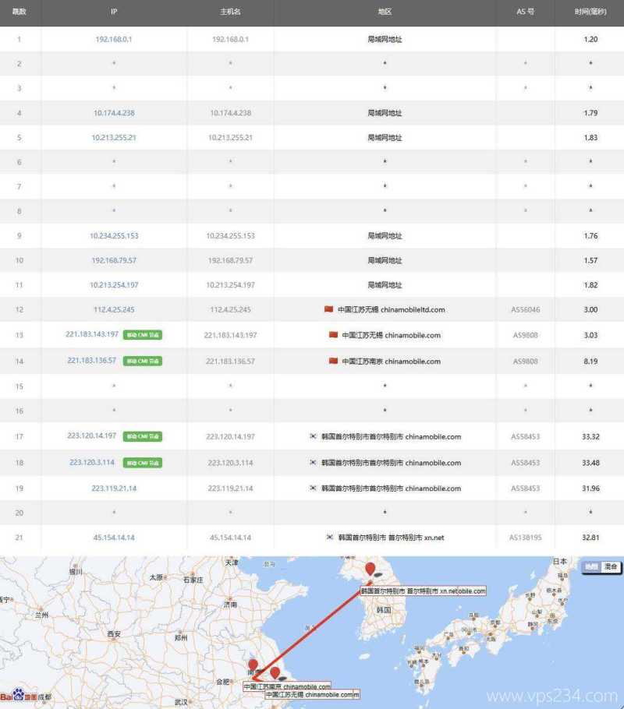
Task: Select the red map marker in Seoul
Action: [368, 566]
